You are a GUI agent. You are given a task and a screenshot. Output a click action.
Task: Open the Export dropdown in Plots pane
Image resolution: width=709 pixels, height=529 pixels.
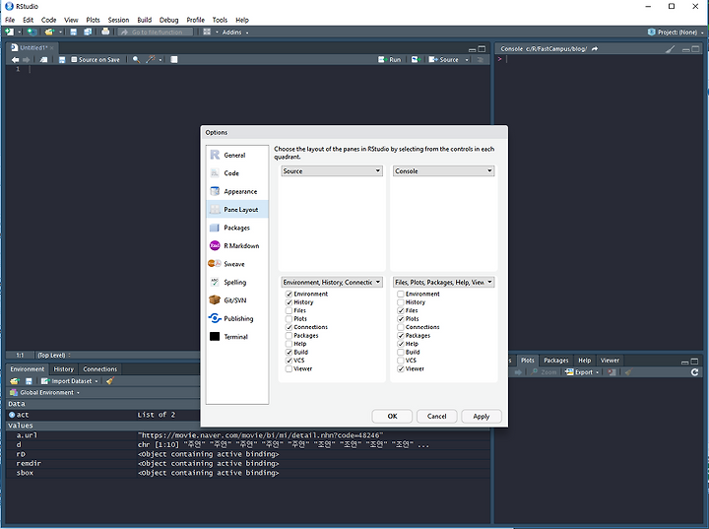click(582, 372)
